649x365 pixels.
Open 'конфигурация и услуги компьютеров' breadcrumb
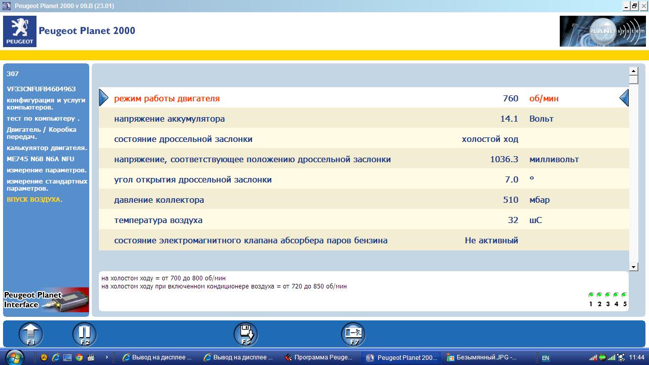[46, 103]
